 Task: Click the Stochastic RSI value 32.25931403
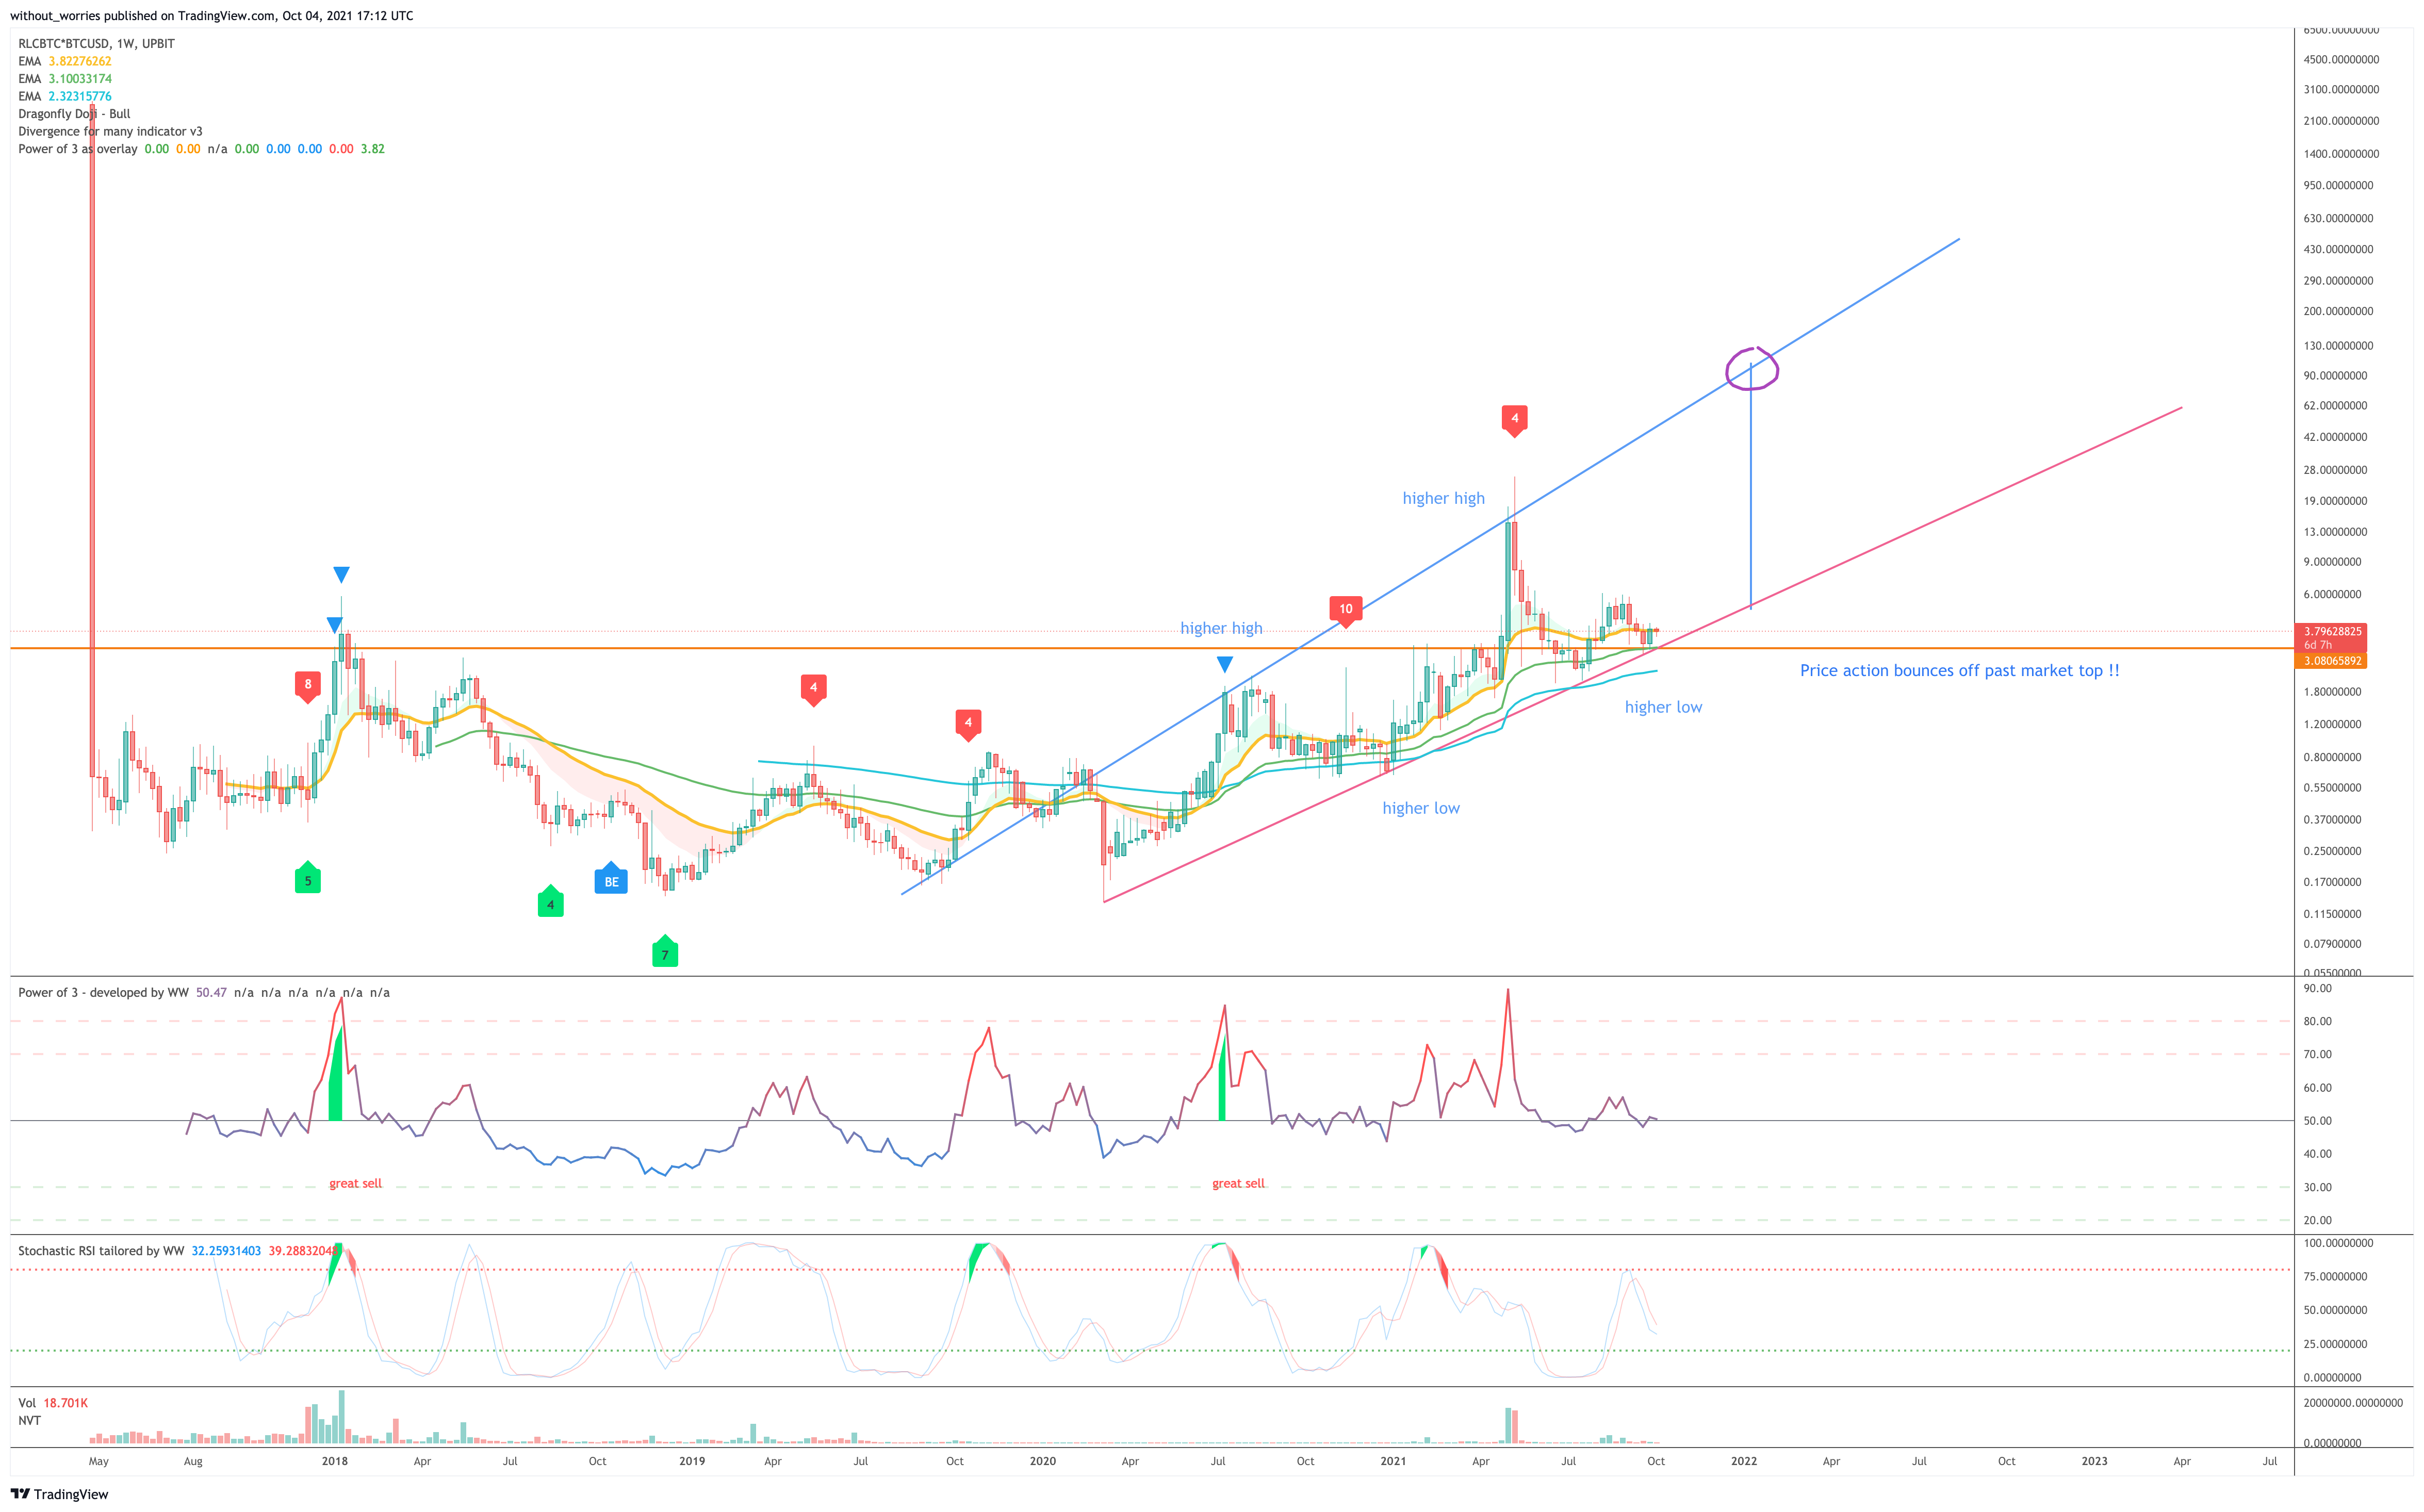click(226, 1251)
